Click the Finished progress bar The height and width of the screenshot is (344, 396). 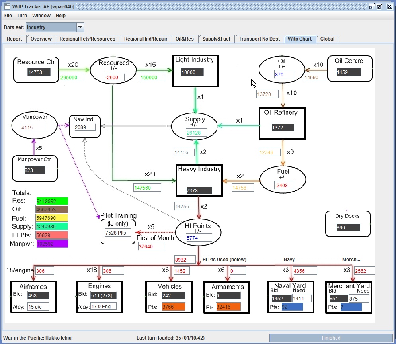331,338
